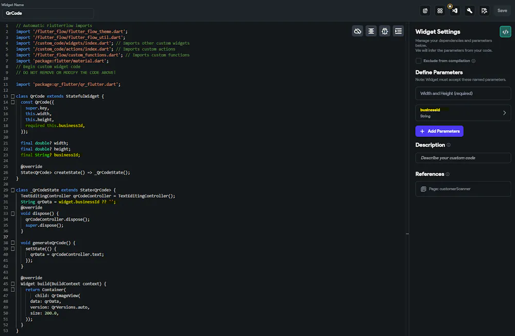Click the Width and Height (required) field
Image resolution: width=515 pixels, height=336 pixels.
(x=463, y=94)
